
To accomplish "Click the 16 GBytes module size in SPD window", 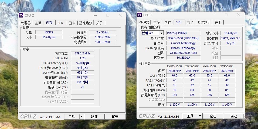I will coord(231,33).
